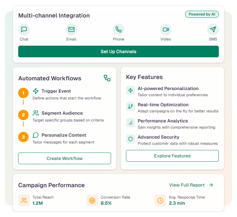
Task: Click the Segment Audience step title
Action: click(x=62, y=113)
